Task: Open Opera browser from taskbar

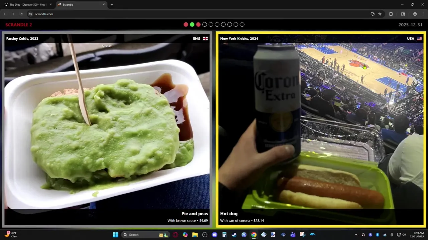Action: pyautogui.click(x=176, y=235)
